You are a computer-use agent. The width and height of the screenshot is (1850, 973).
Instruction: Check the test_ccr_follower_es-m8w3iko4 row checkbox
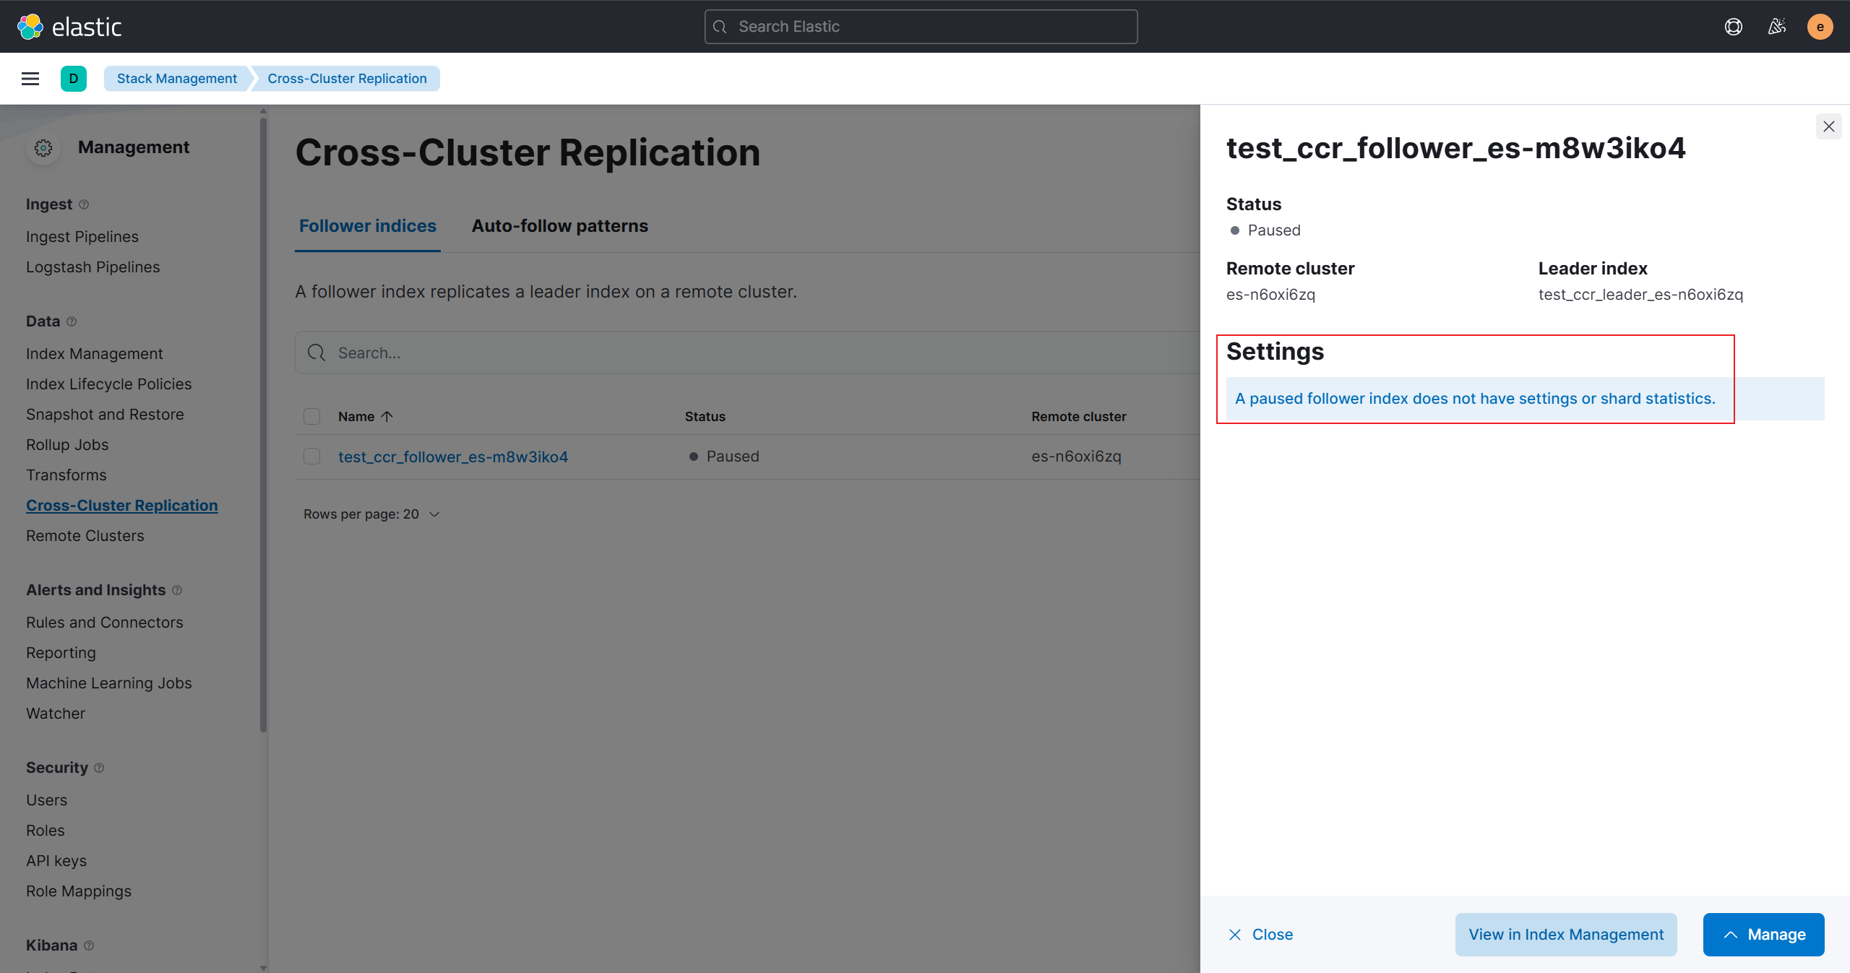pyautogui.click(x=311, y=457)
